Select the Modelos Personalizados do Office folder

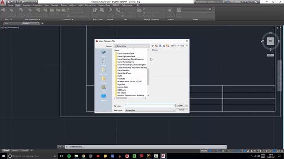coord(130,95)
